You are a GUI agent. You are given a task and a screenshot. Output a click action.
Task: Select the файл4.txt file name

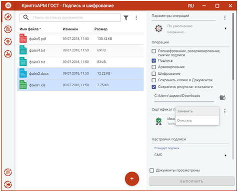click(x=37, y=50)
